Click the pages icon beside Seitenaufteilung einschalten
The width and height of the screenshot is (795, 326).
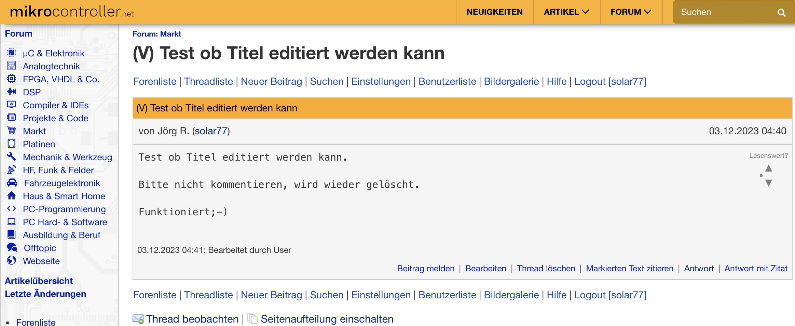[x=252, y=319]
